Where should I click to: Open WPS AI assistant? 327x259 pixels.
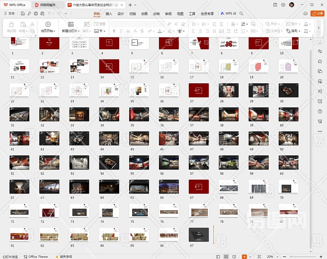click(x=229, y=13)
